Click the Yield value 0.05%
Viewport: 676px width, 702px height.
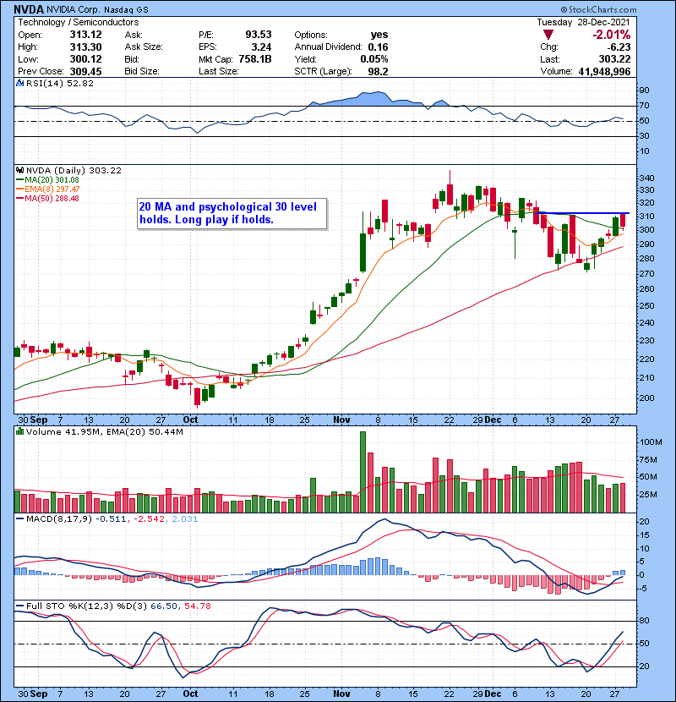tap(374, 59)
